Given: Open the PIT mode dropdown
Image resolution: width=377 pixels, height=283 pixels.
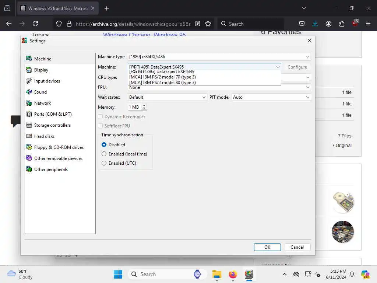Looking at the screenshot, I should tap(271, 97).
